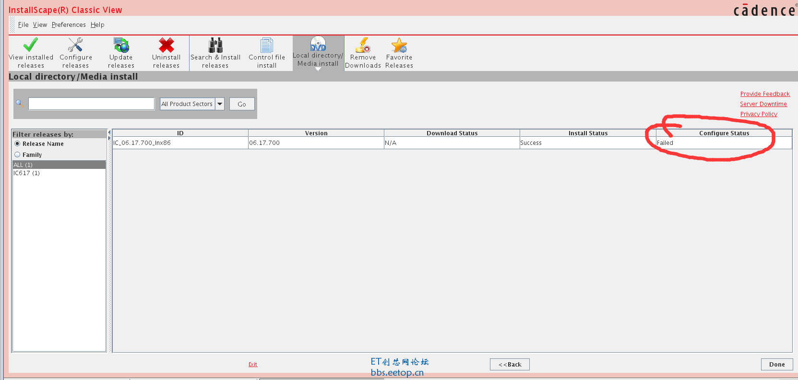The width and height of the screenshot is (798, 380).
Task: Open the Privacy Policy link
Action: [x=759, y=114]
